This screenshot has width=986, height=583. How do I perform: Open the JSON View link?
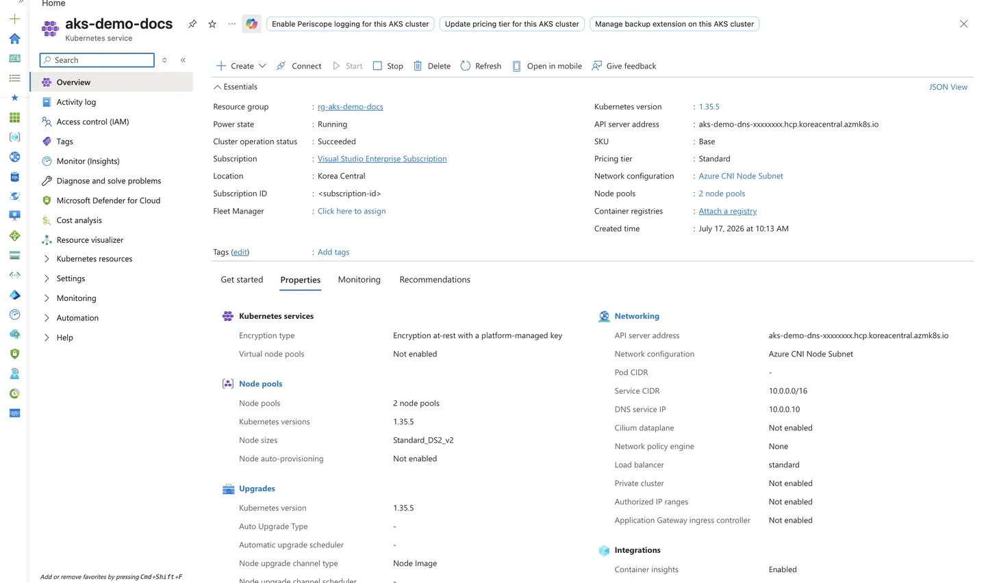(x=948, y=87)
